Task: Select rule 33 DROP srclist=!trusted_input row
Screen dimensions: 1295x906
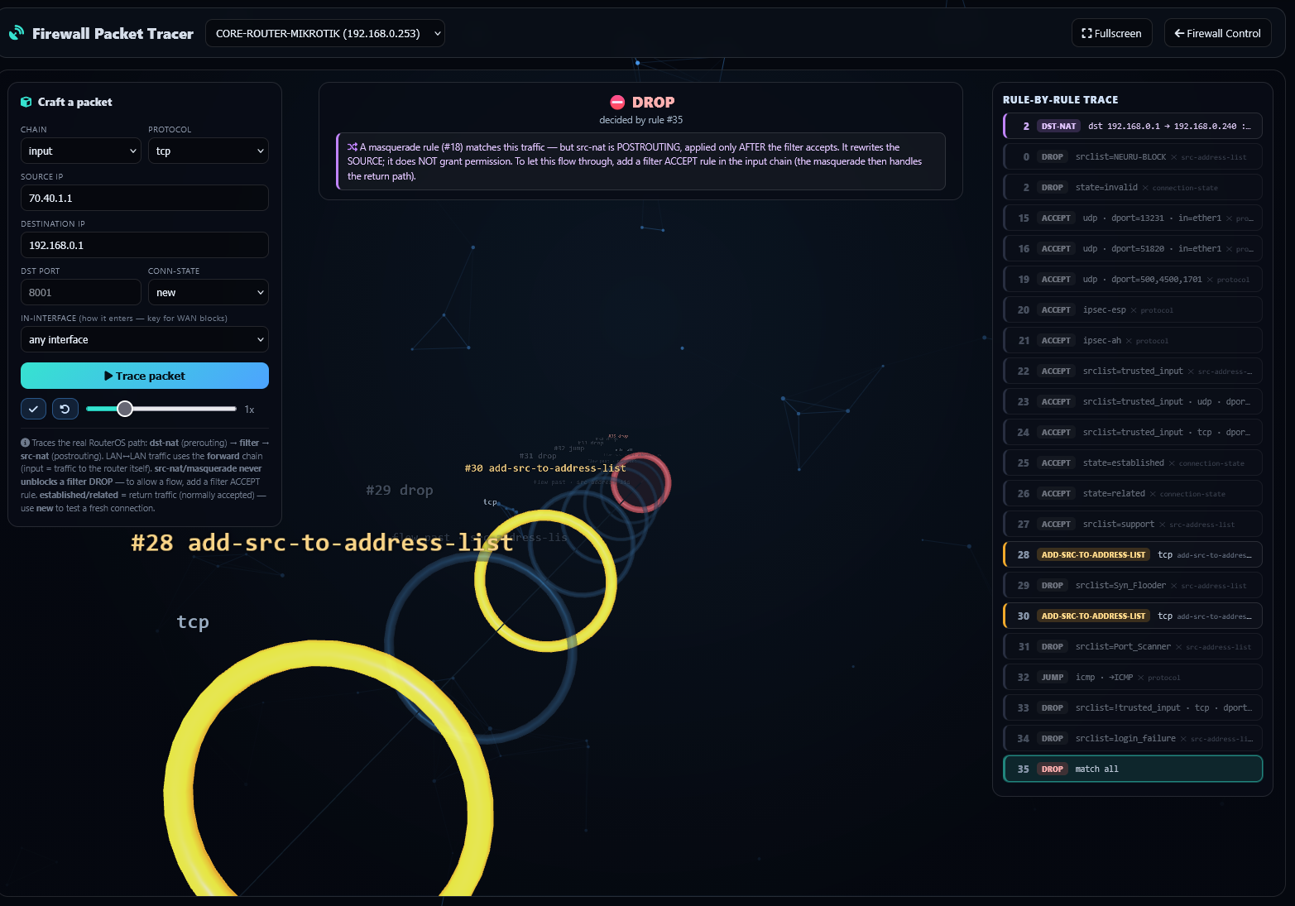Action: click(x=1133, y=707)
